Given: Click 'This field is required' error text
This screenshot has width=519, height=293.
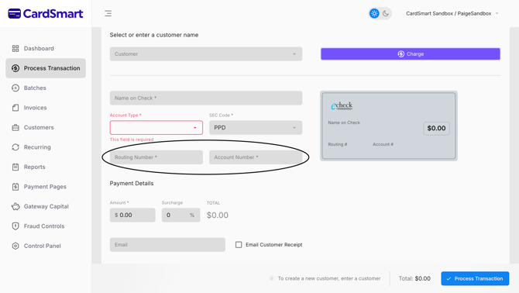Looking at the screenshot, I should tap(132, 140).
